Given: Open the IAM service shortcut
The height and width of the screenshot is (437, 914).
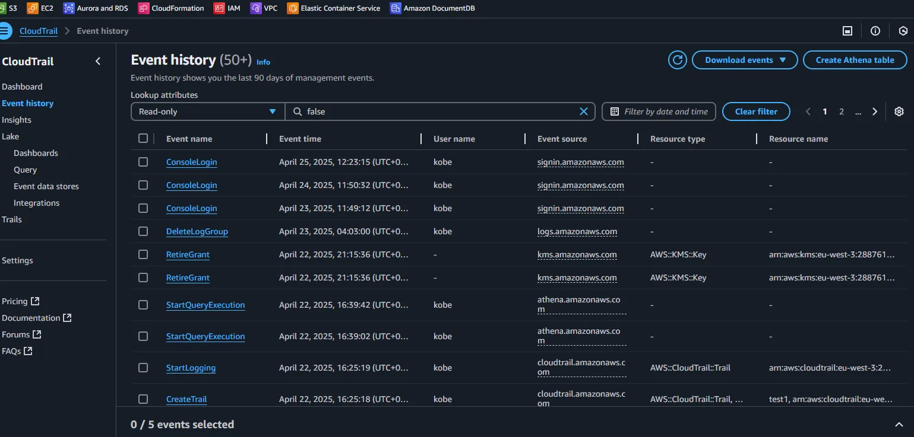Looking at the screenshot, I should [x=227, y=8].
